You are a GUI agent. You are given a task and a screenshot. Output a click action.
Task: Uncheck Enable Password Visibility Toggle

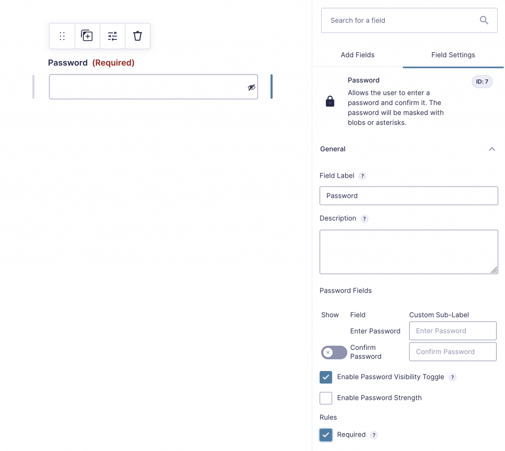pyautogui.click(x=326, y=377)
